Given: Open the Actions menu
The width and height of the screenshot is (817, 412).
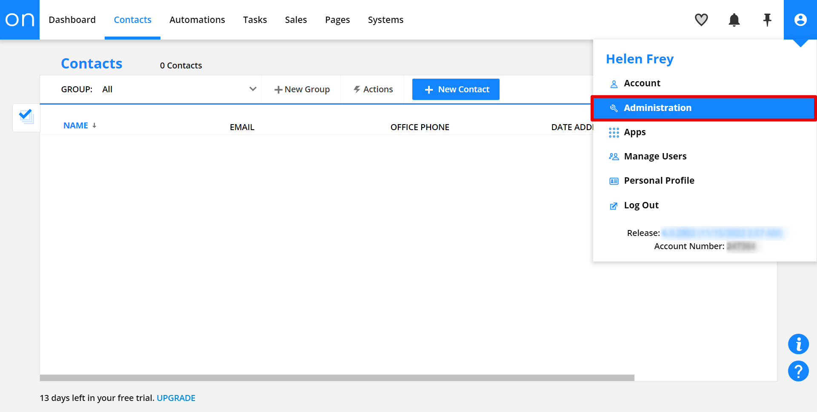Looking at the screenshot, I should click(x=373, y=89).
